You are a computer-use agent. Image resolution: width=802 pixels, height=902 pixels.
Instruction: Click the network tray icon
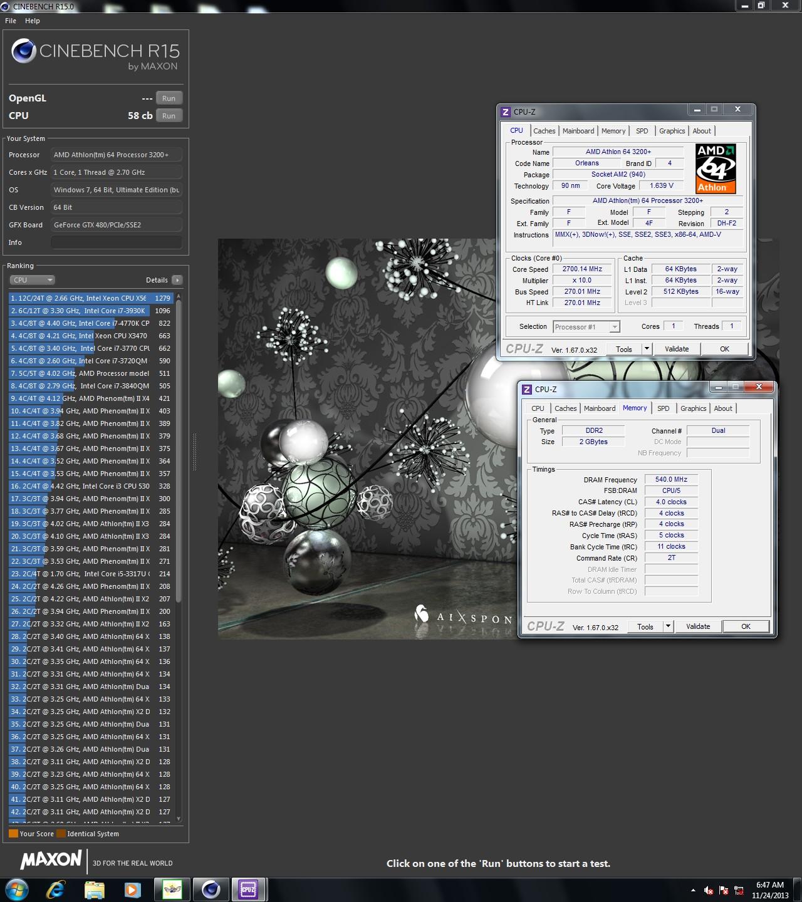[739, 890]
